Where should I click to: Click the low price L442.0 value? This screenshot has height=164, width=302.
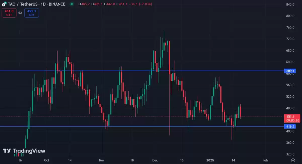click(109, 4)
